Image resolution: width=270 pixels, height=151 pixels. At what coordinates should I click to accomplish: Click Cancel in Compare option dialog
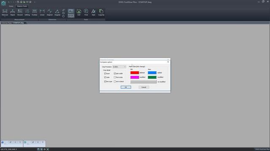click(144, 87)
